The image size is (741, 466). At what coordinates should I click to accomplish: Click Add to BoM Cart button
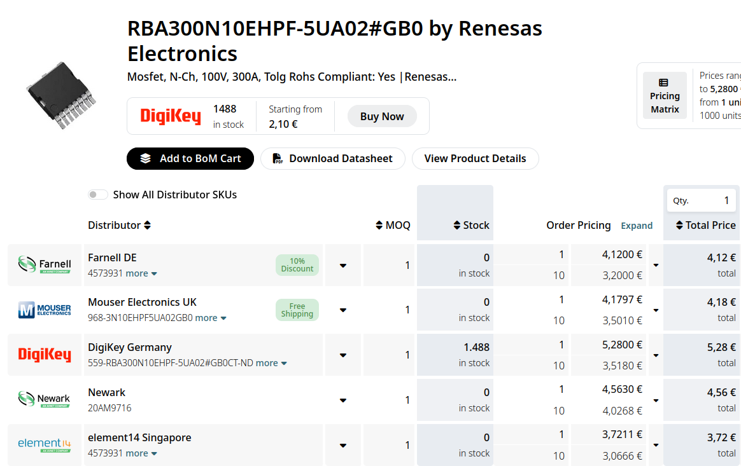point(190,159)
